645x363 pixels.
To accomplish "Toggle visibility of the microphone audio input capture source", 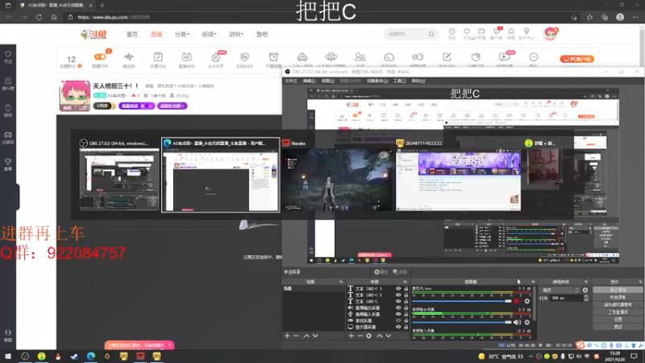I will [398, 314].
